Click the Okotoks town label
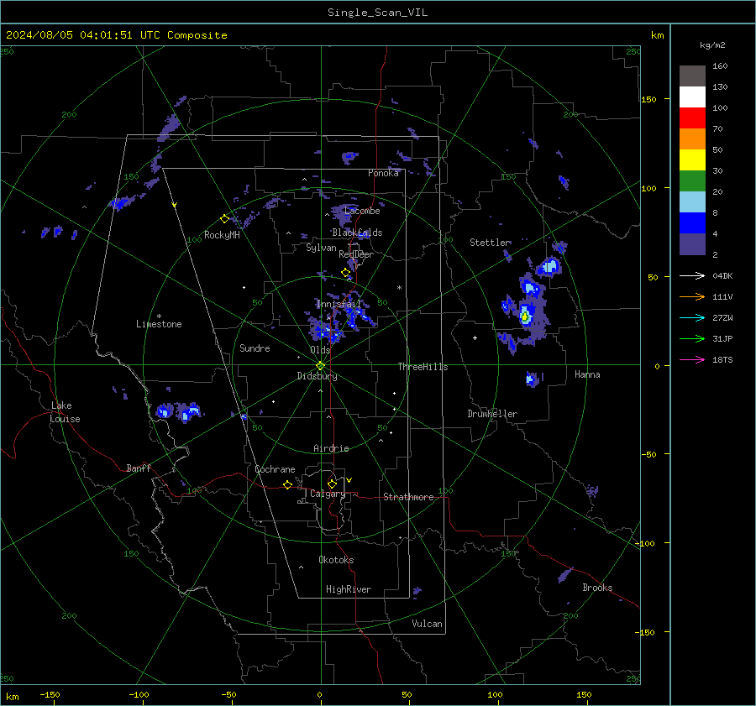This screenshot has width=756, height=706. [x=336, y=560]
